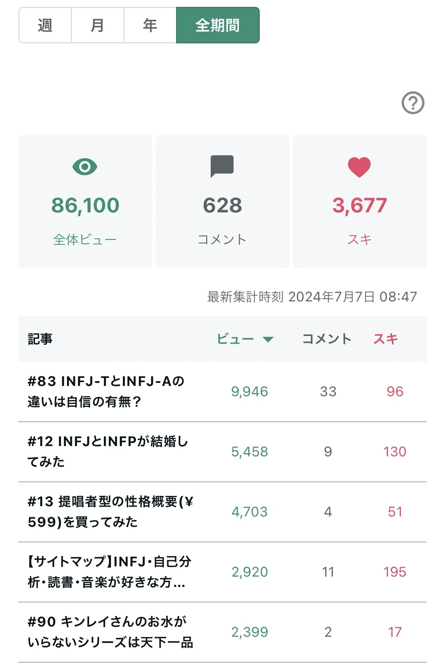Toggle the ビュー sort arrow

point(268,339)
